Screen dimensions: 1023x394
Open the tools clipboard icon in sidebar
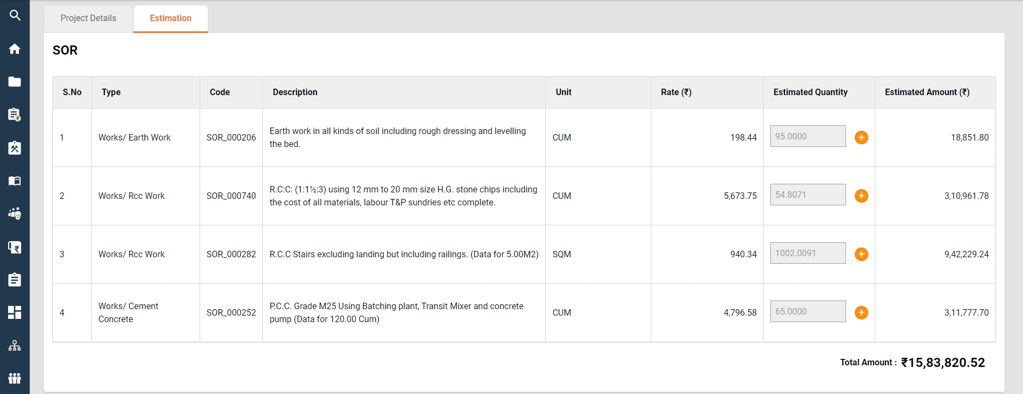(x=15, y=148)
